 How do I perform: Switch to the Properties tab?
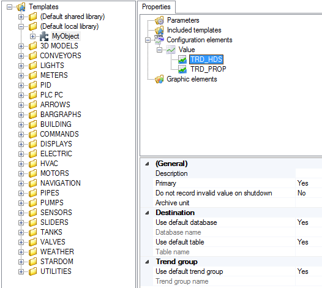(x=156, y=7)
